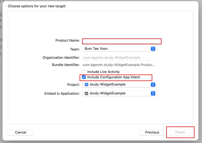Enable the Include Live Activity checkbox
202x143 pixels.
84,72
